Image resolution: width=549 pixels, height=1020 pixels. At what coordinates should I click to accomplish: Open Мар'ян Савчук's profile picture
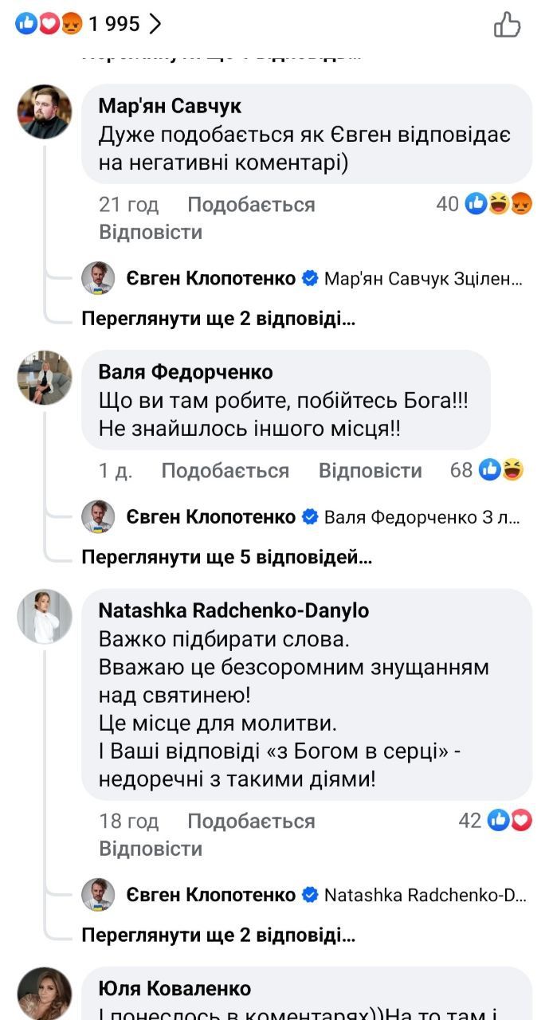click(45, 112)
